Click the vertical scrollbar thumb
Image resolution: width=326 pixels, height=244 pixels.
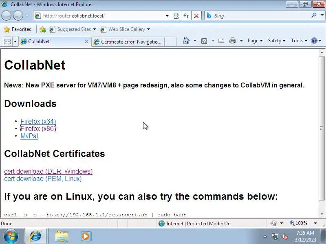[x=322, y=128]
